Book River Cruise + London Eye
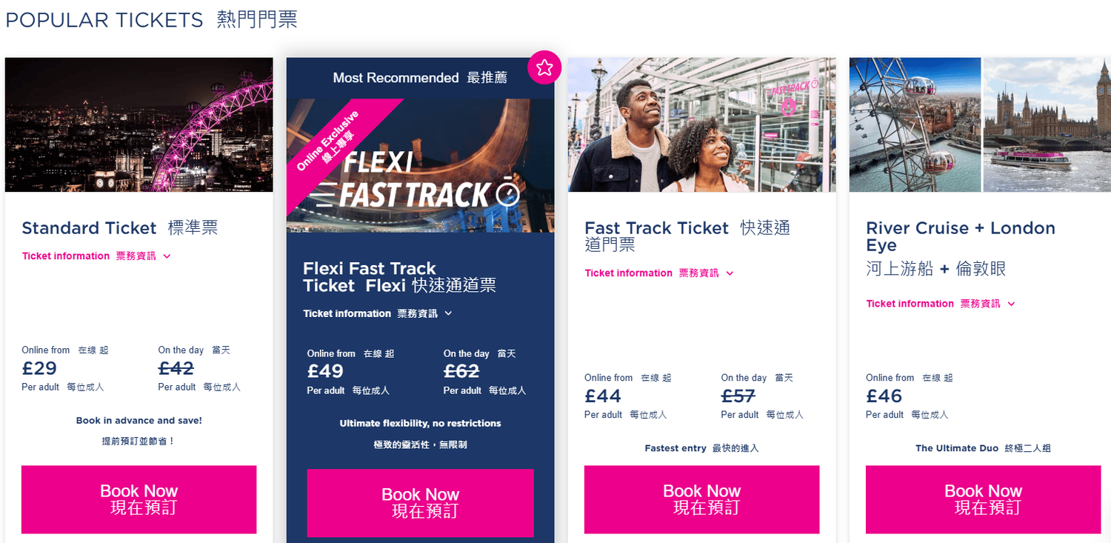Image resolution: width=1111 pixels, height=543 pixels. [x=983, y=499]
